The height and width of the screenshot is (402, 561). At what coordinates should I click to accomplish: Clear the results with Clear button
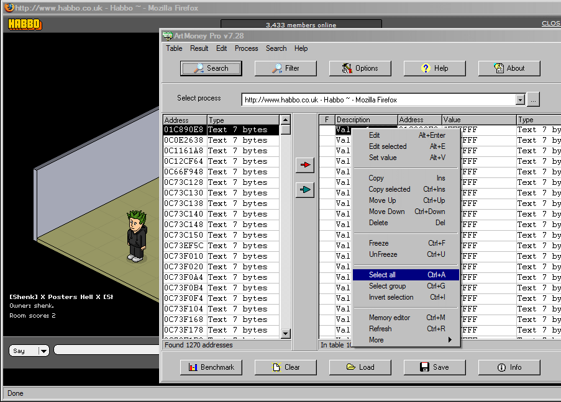point(286,367)
